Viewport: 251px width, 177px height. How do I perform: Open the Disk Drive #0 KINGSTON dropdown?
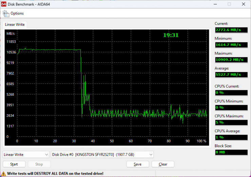pyautogui.click(x=102, y=155)
